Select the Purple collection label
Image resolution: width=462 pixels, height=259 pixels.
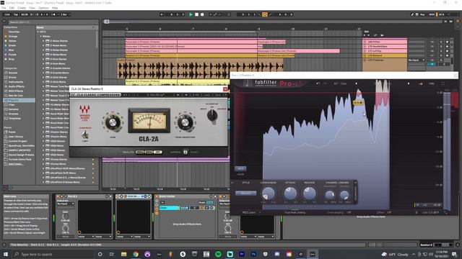point(12,55)
